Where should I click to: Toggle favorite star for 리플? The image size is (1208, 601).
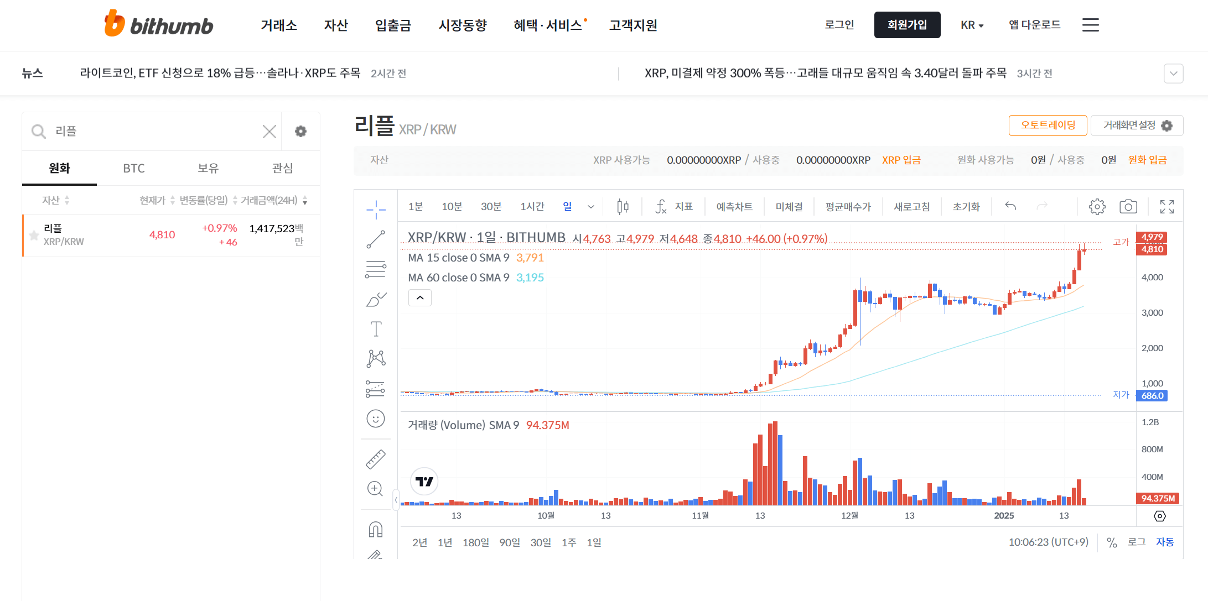pos(34,236)
